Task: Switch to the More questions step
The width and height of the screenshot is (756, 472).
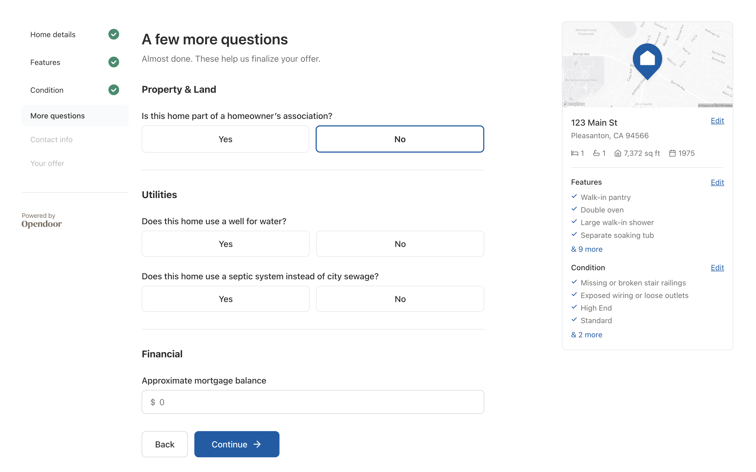Action: (58, 115)
